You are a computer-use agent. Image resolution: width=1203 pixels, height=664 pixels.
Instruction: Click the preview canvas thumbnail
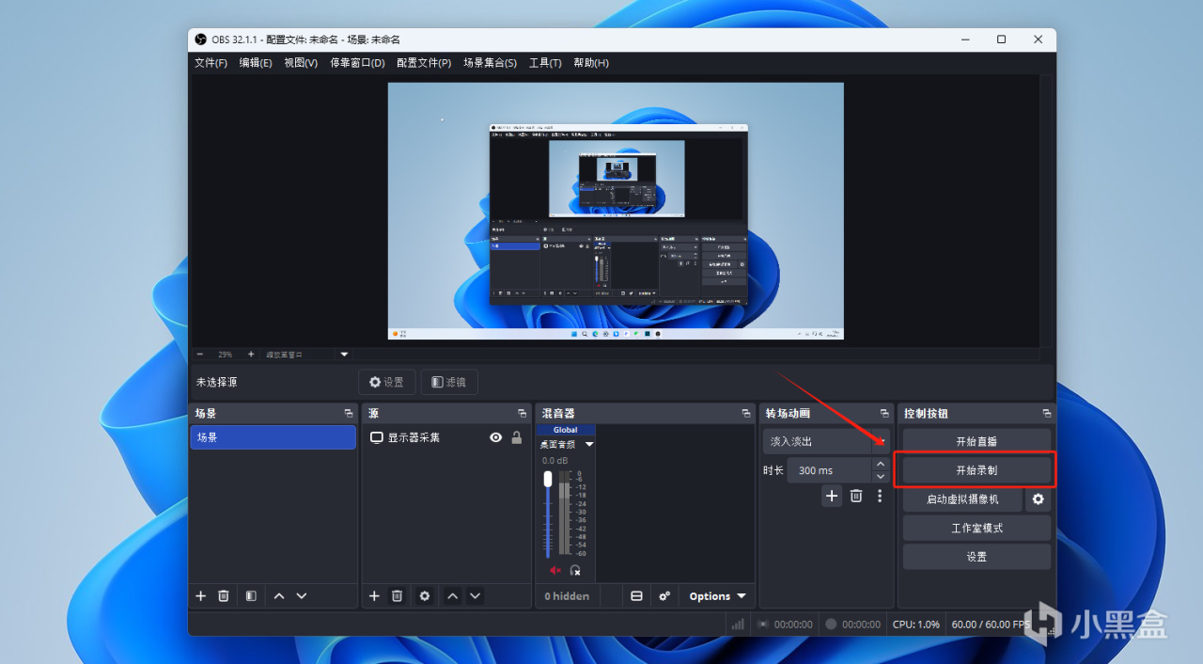pyautogui.click(x=616, y=211)
